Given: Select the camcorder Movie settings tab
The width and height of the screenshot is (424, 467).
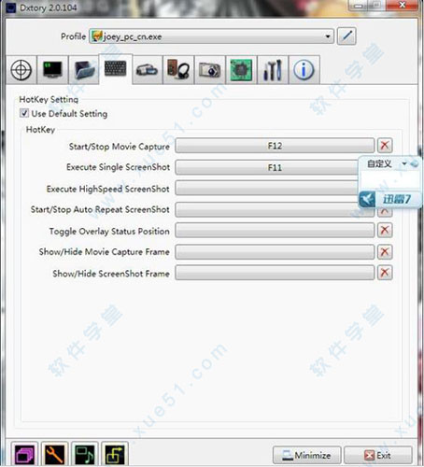Looking at the screenshot, I should point(147,70).
